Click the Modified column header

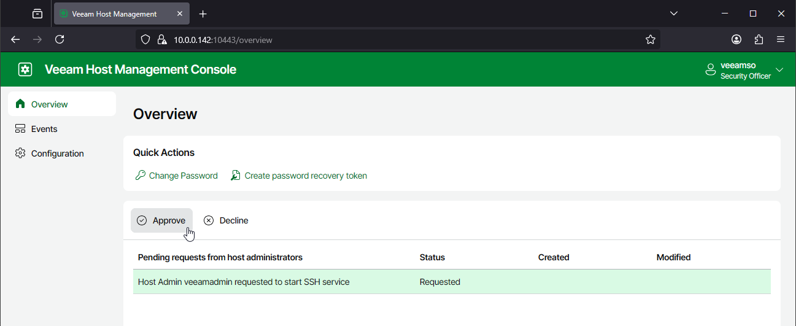[x=673, y=257]
